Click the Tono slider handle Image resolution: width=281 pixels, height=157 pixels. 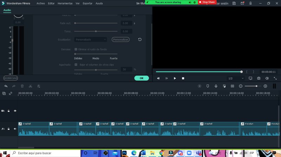tap(96, 31)
